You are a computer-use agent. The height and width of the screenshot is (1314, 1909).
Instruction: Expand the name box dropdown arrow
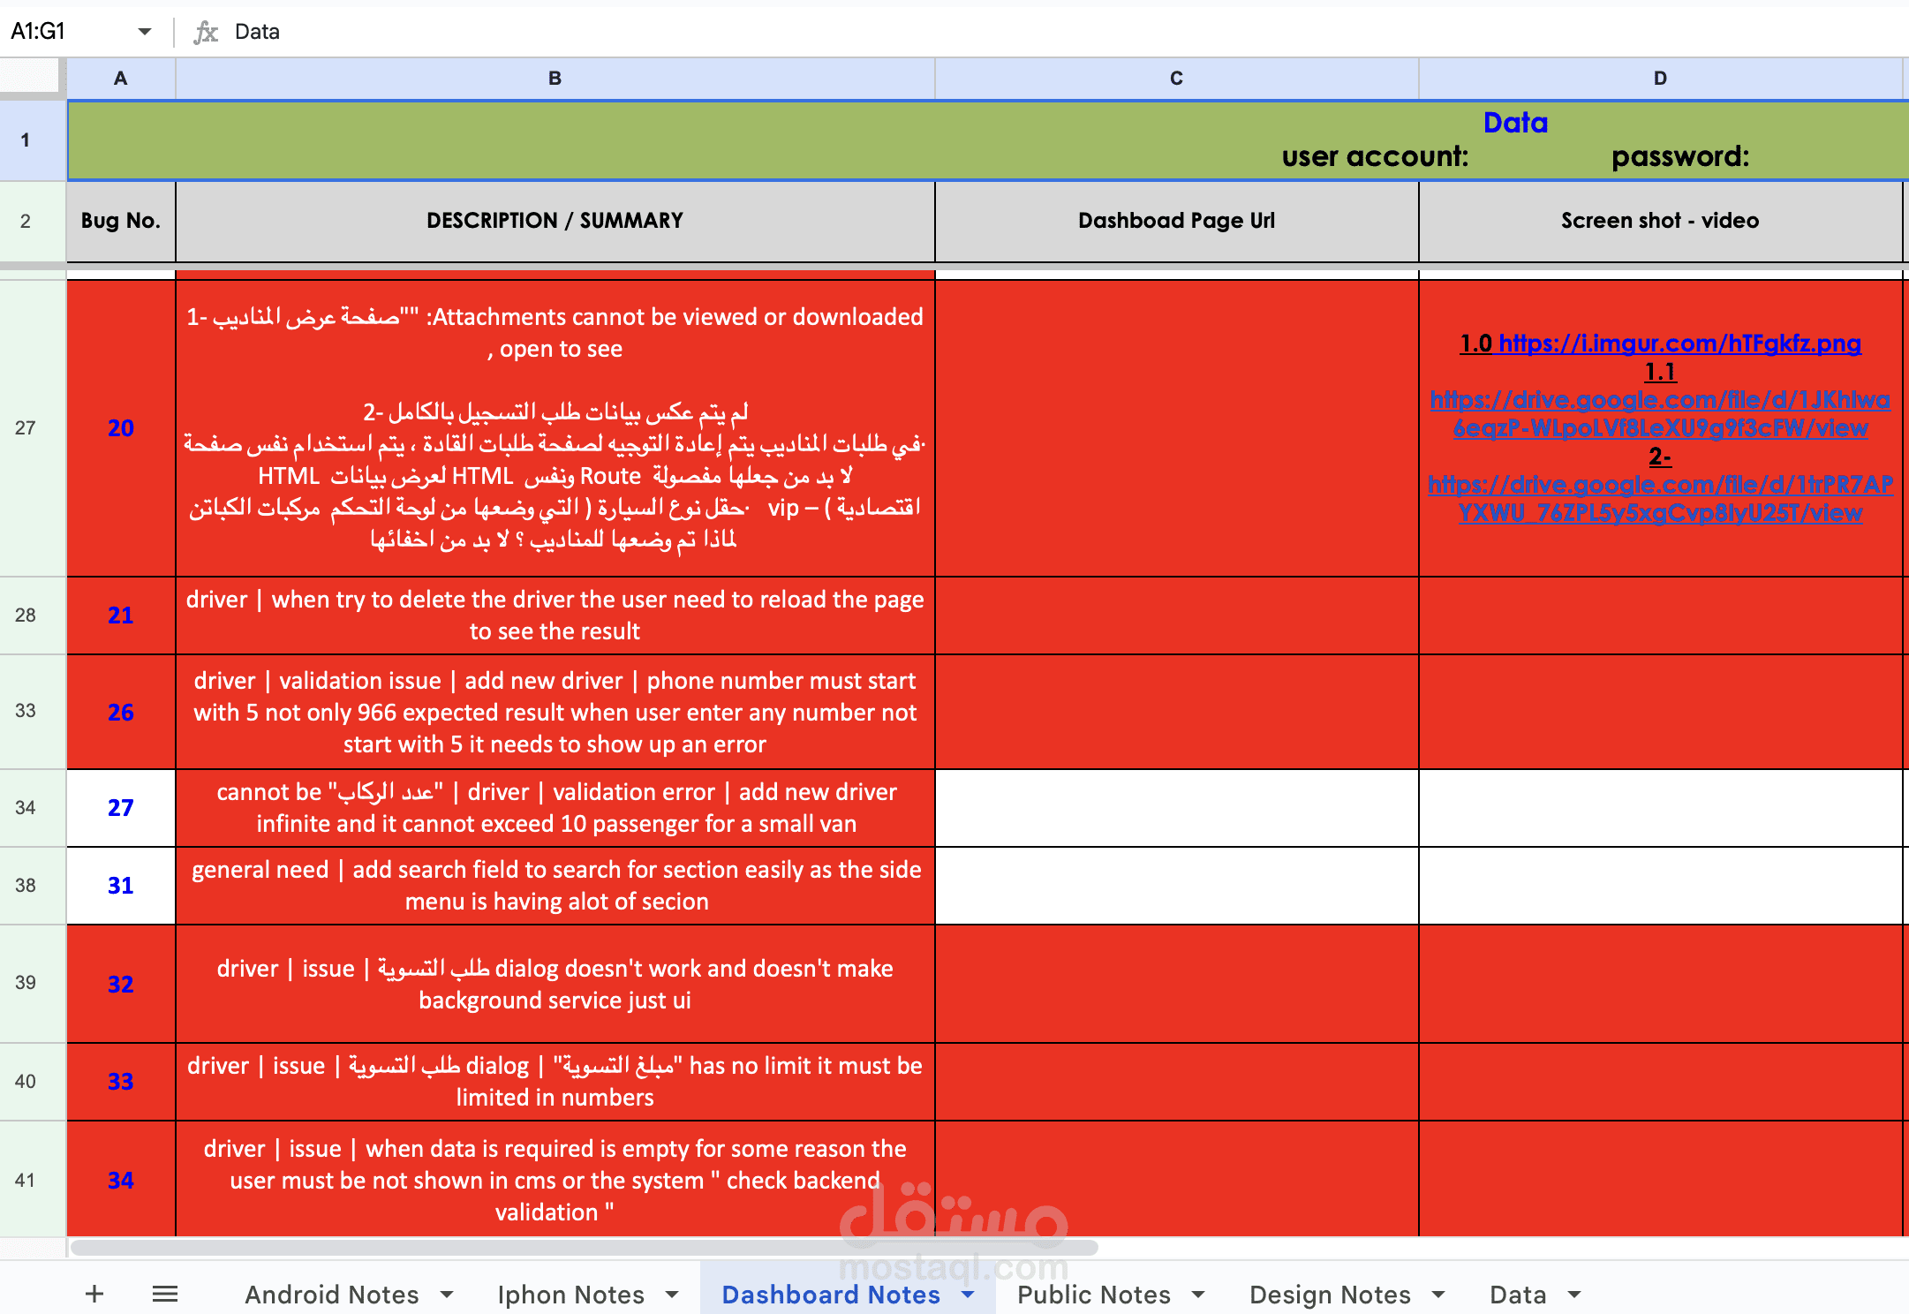pyautogui.click(x=144, y=32)
